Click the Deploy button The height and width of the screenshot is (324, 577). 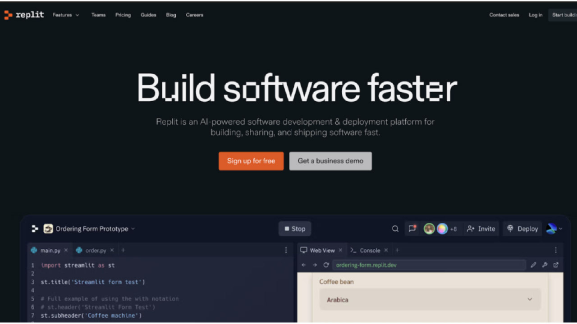pos(522,229)
